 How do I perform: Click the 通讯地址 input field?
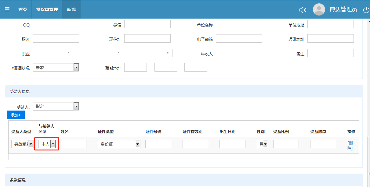pyautogui.click(x=331, y=38)
